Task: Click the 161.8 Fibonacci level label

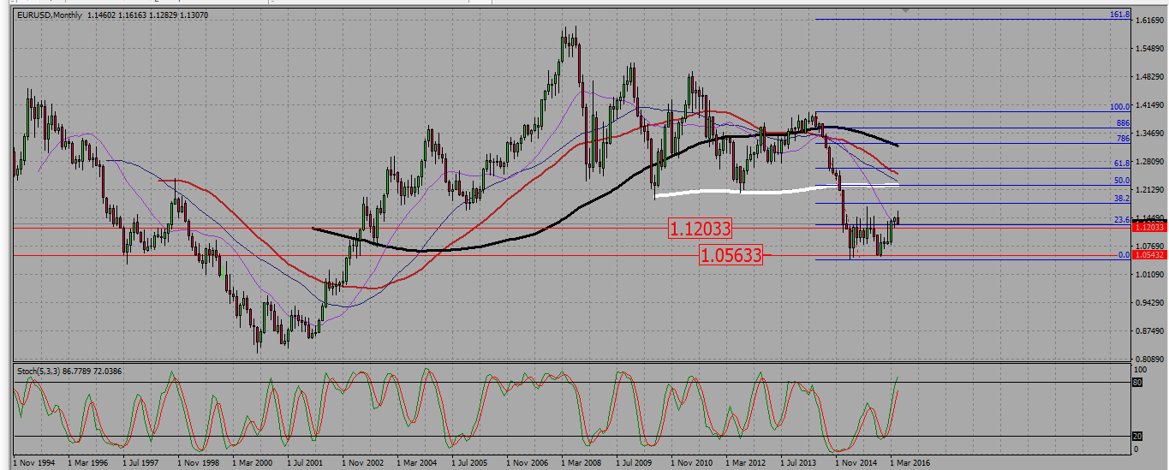Action: click(x=1120, y=15)
